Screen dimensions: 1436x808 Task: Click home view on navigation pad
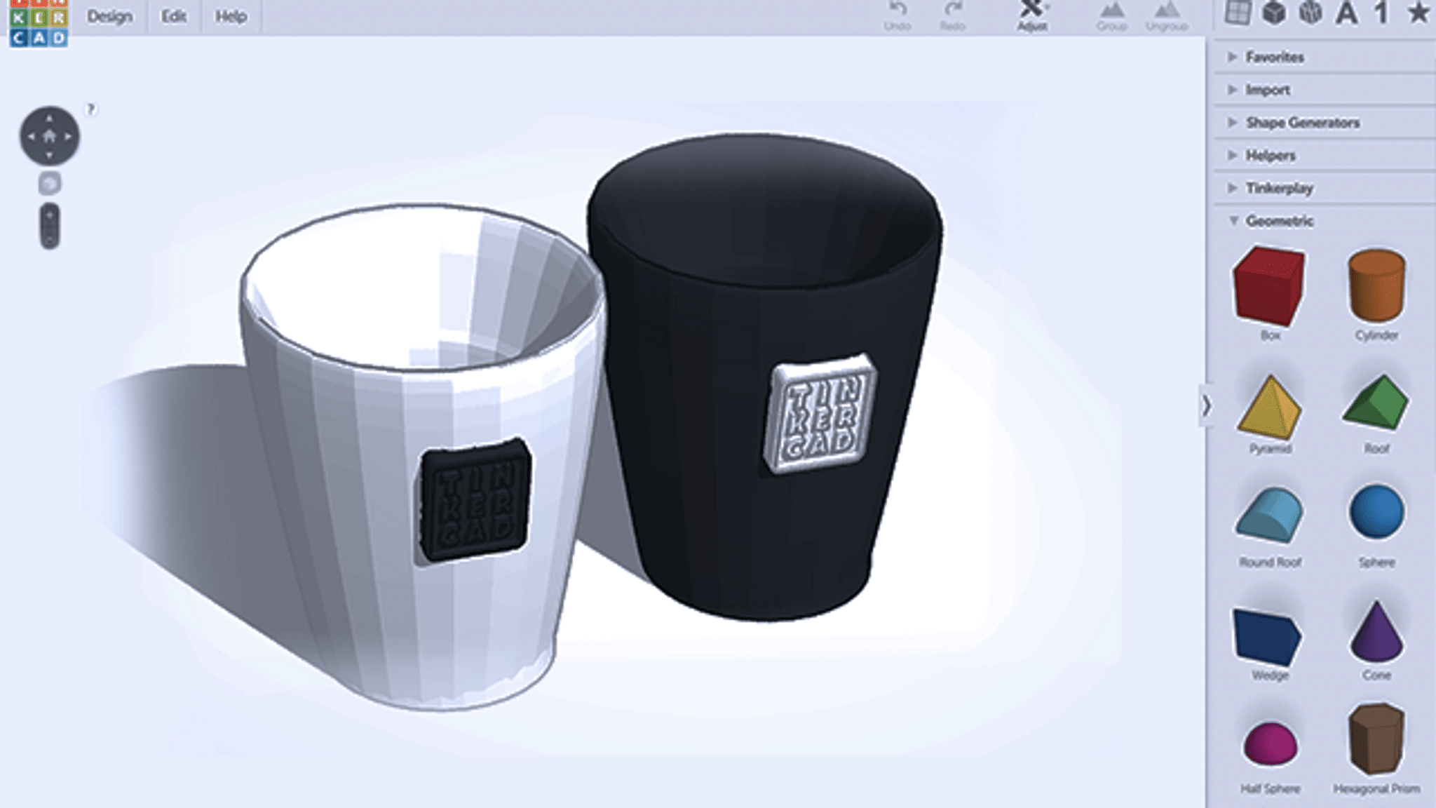[x=49, y=136]
